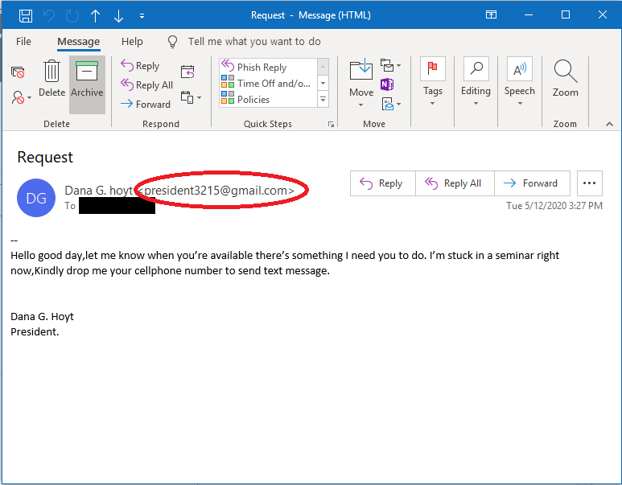The image size is (622, 485).
Task: Go to previous item with up arrow
Action: (x=96, y=15)
